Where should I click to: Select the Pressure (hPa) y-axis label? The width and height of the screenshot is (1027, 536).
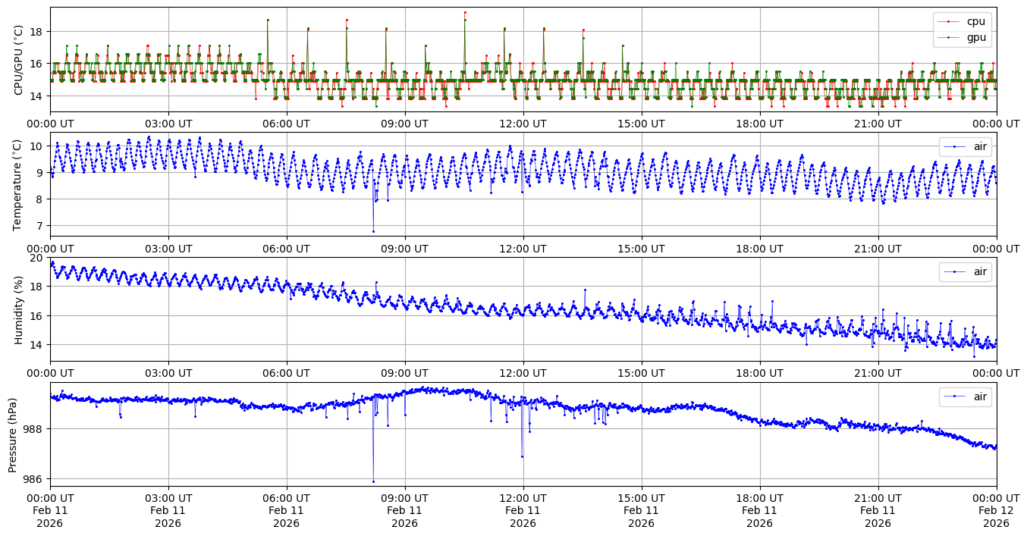pyautogui.click(x=13, y=434)
